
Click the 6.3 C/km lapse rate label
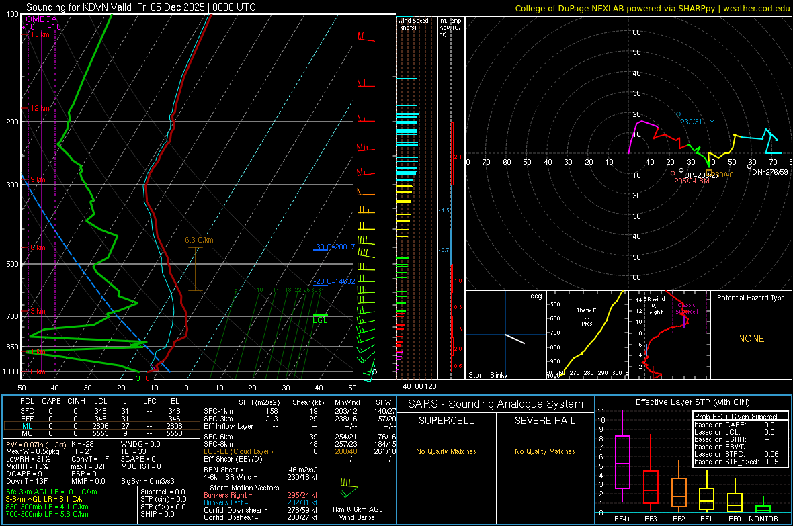[x=199, y=240]
